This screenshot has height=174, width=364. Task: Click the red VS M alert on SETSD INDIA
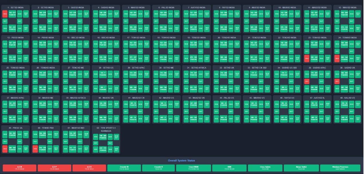coord(5,13)
